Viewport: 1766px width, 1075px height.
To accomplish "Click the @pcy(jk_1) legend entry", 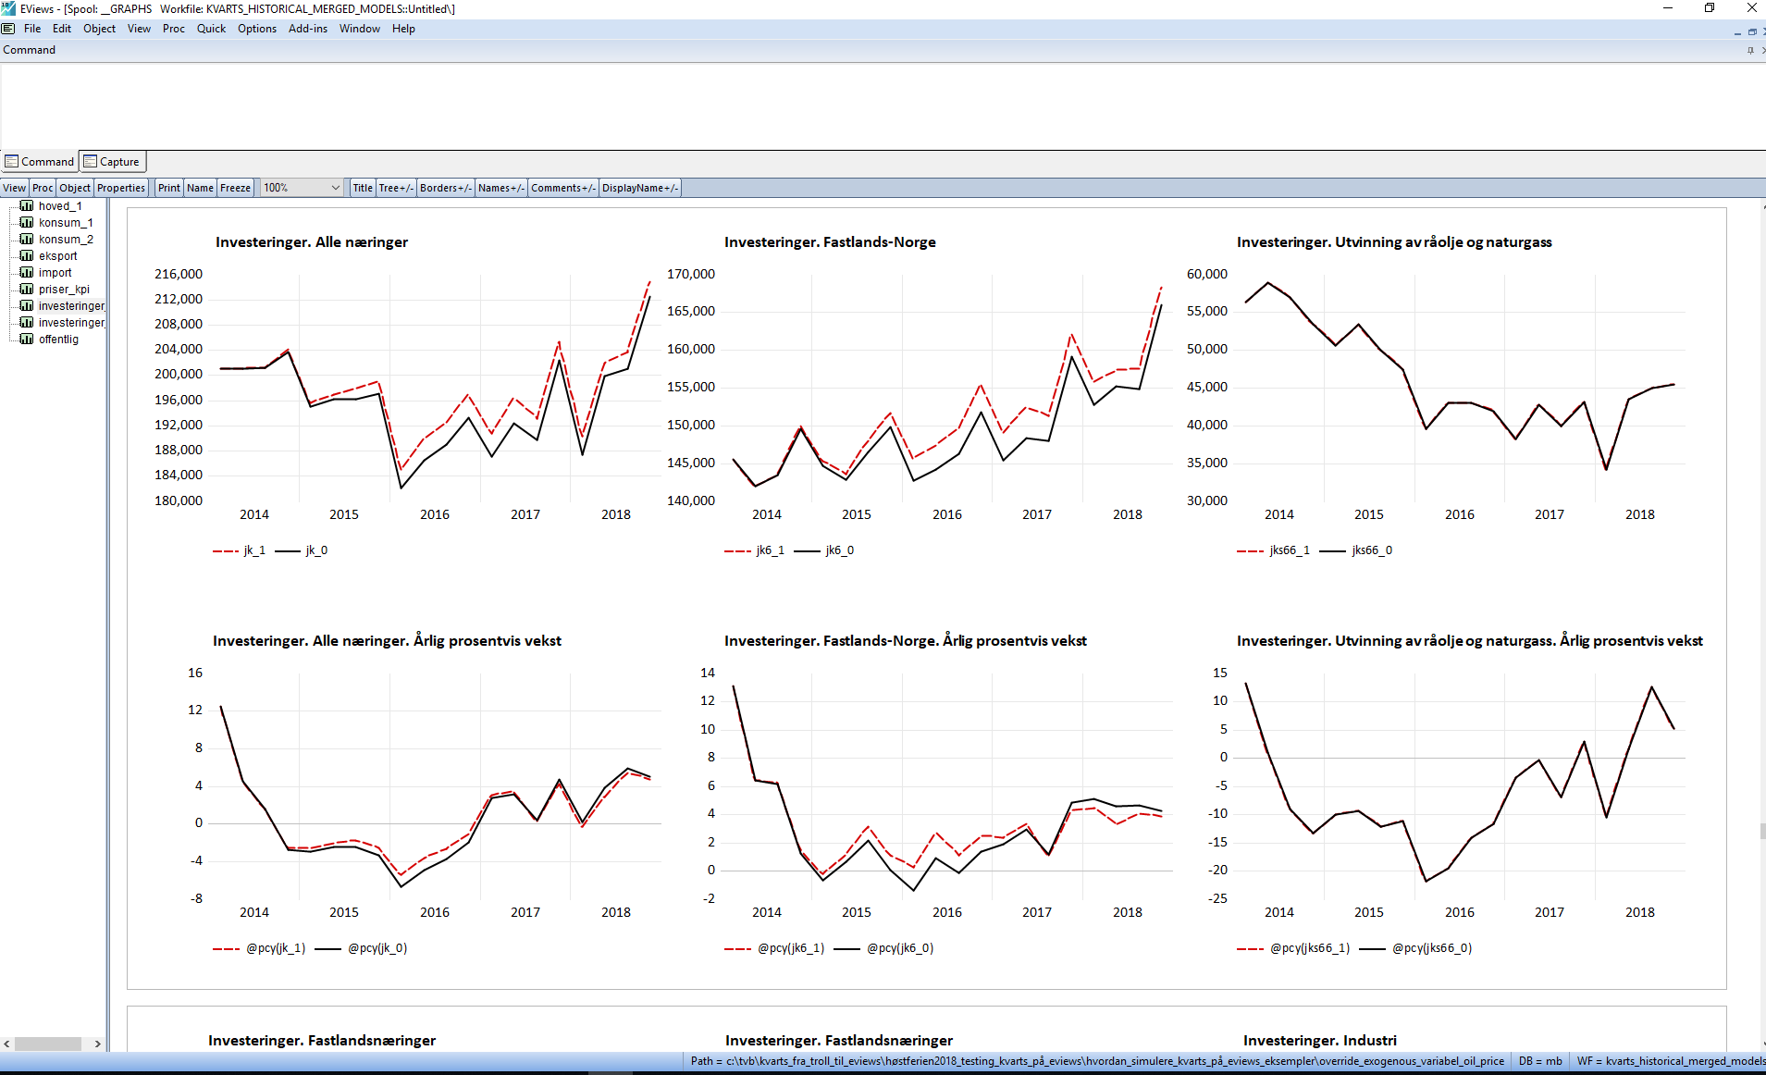I will (x=259, y=948).
